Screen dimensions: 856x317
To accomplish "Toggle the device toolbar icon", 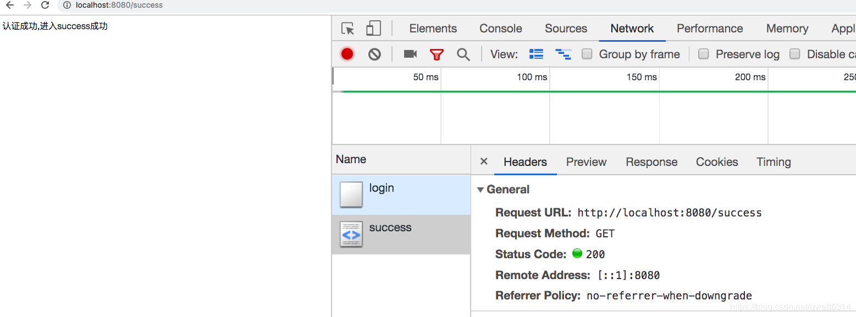I will pos(374,29).
